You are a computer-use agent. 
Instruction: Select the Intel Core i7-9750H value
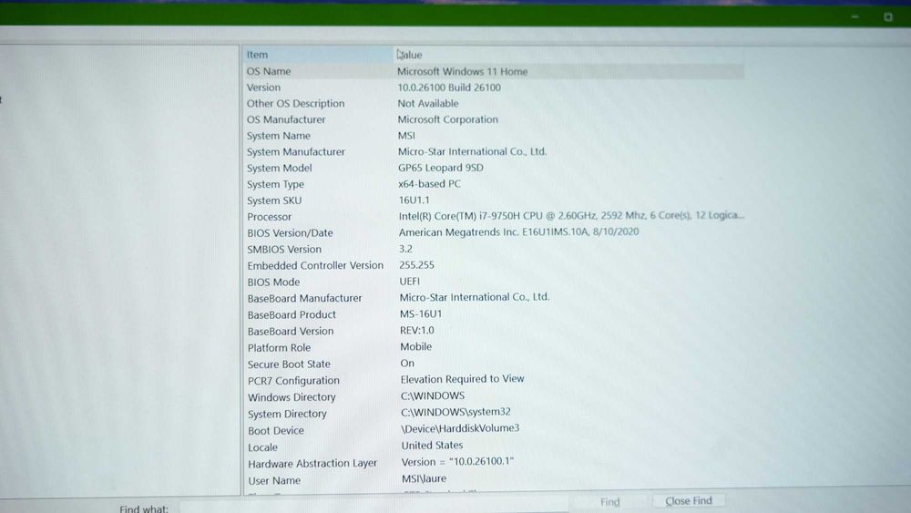571,216
